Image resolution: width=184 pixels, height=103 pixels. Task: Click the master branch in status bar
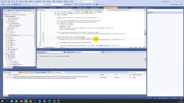[x=175, y=98]
